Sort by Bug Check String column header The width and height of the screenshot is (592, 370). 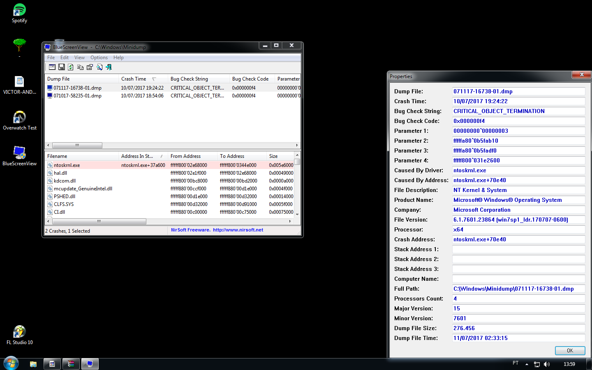(x=199, y=79)
